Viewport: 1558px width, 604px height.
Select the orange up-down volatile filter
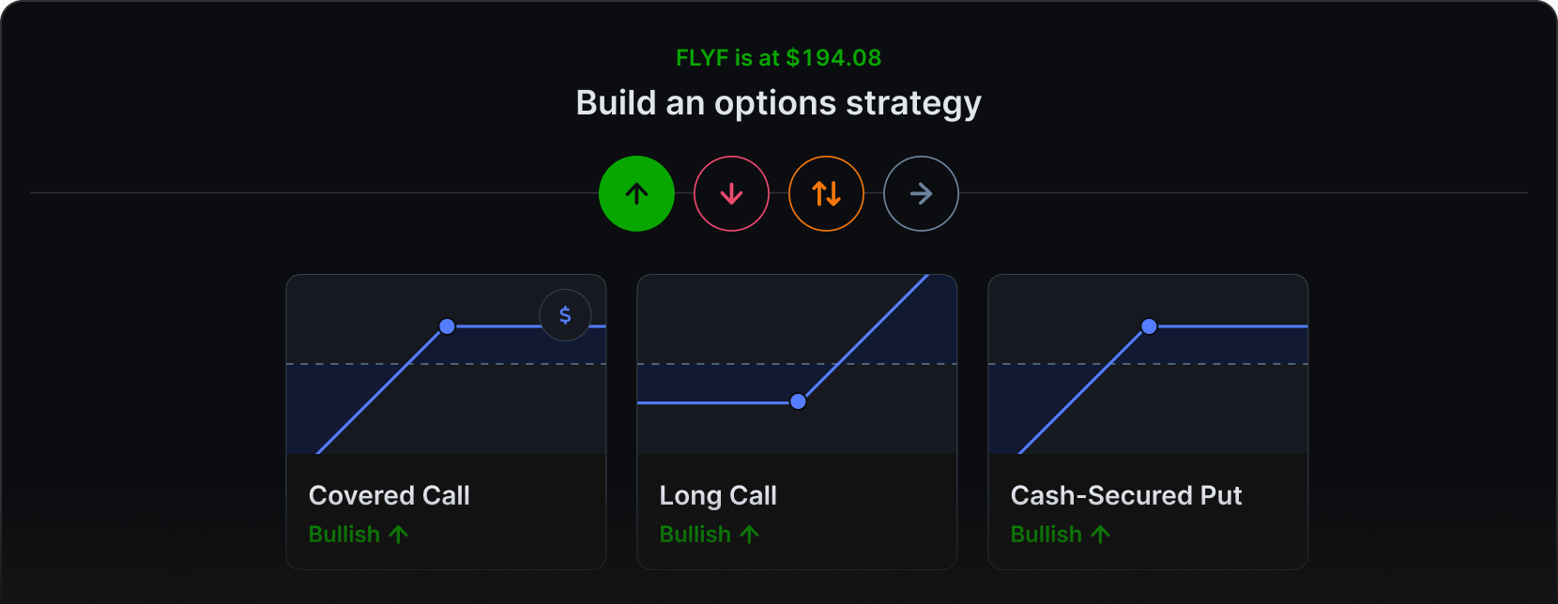click(826, 193)
